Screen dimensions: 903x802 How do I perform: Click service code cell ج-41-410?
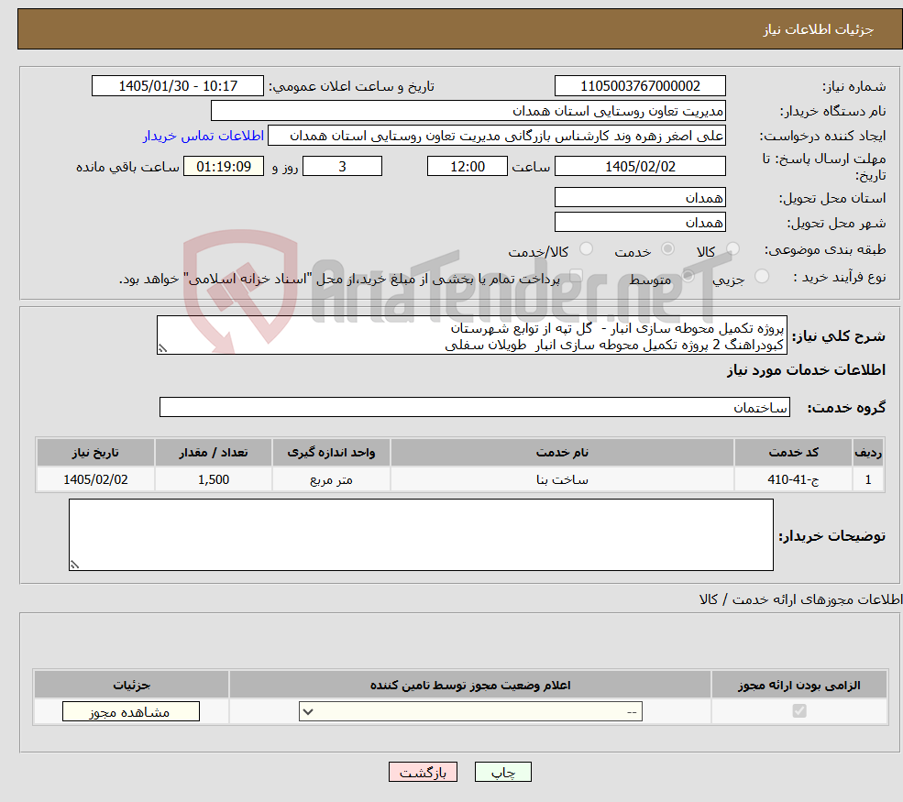pos(793,479)
